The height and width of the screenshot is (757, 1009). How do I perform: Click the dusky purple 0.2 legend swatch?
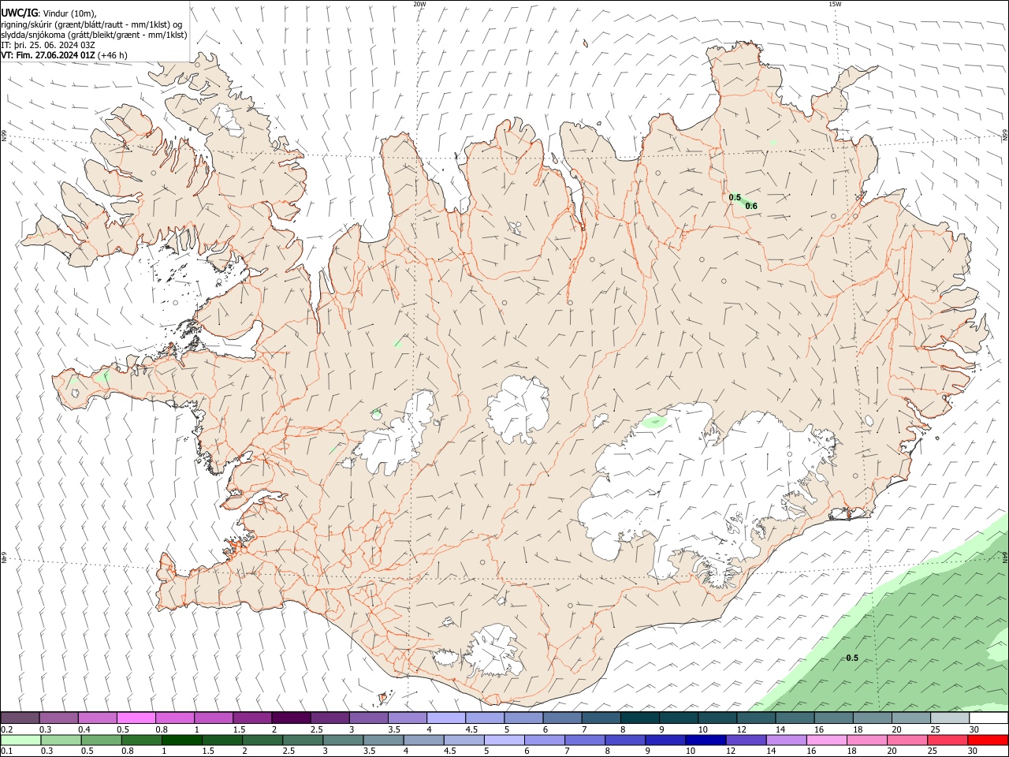(x=20, y=718)
